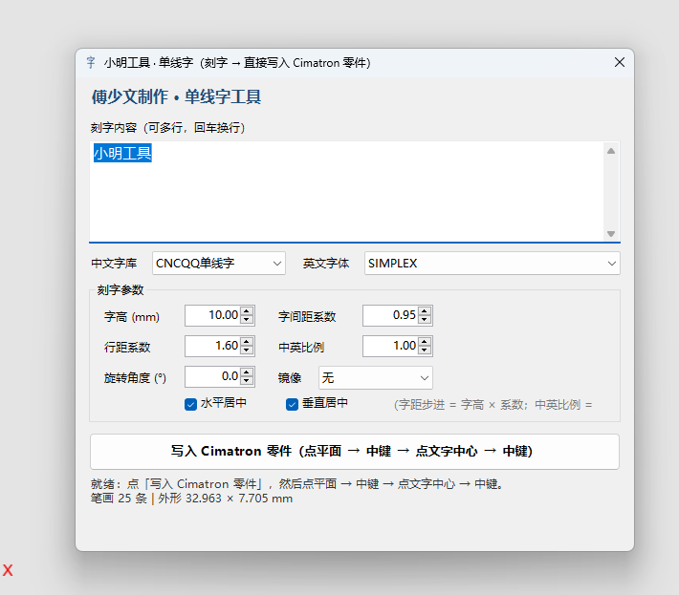The width and height of the screenshot is (679, 595).
Task: Decrease 旋转角度 with down spinner
Action: [x=247, y=381]
